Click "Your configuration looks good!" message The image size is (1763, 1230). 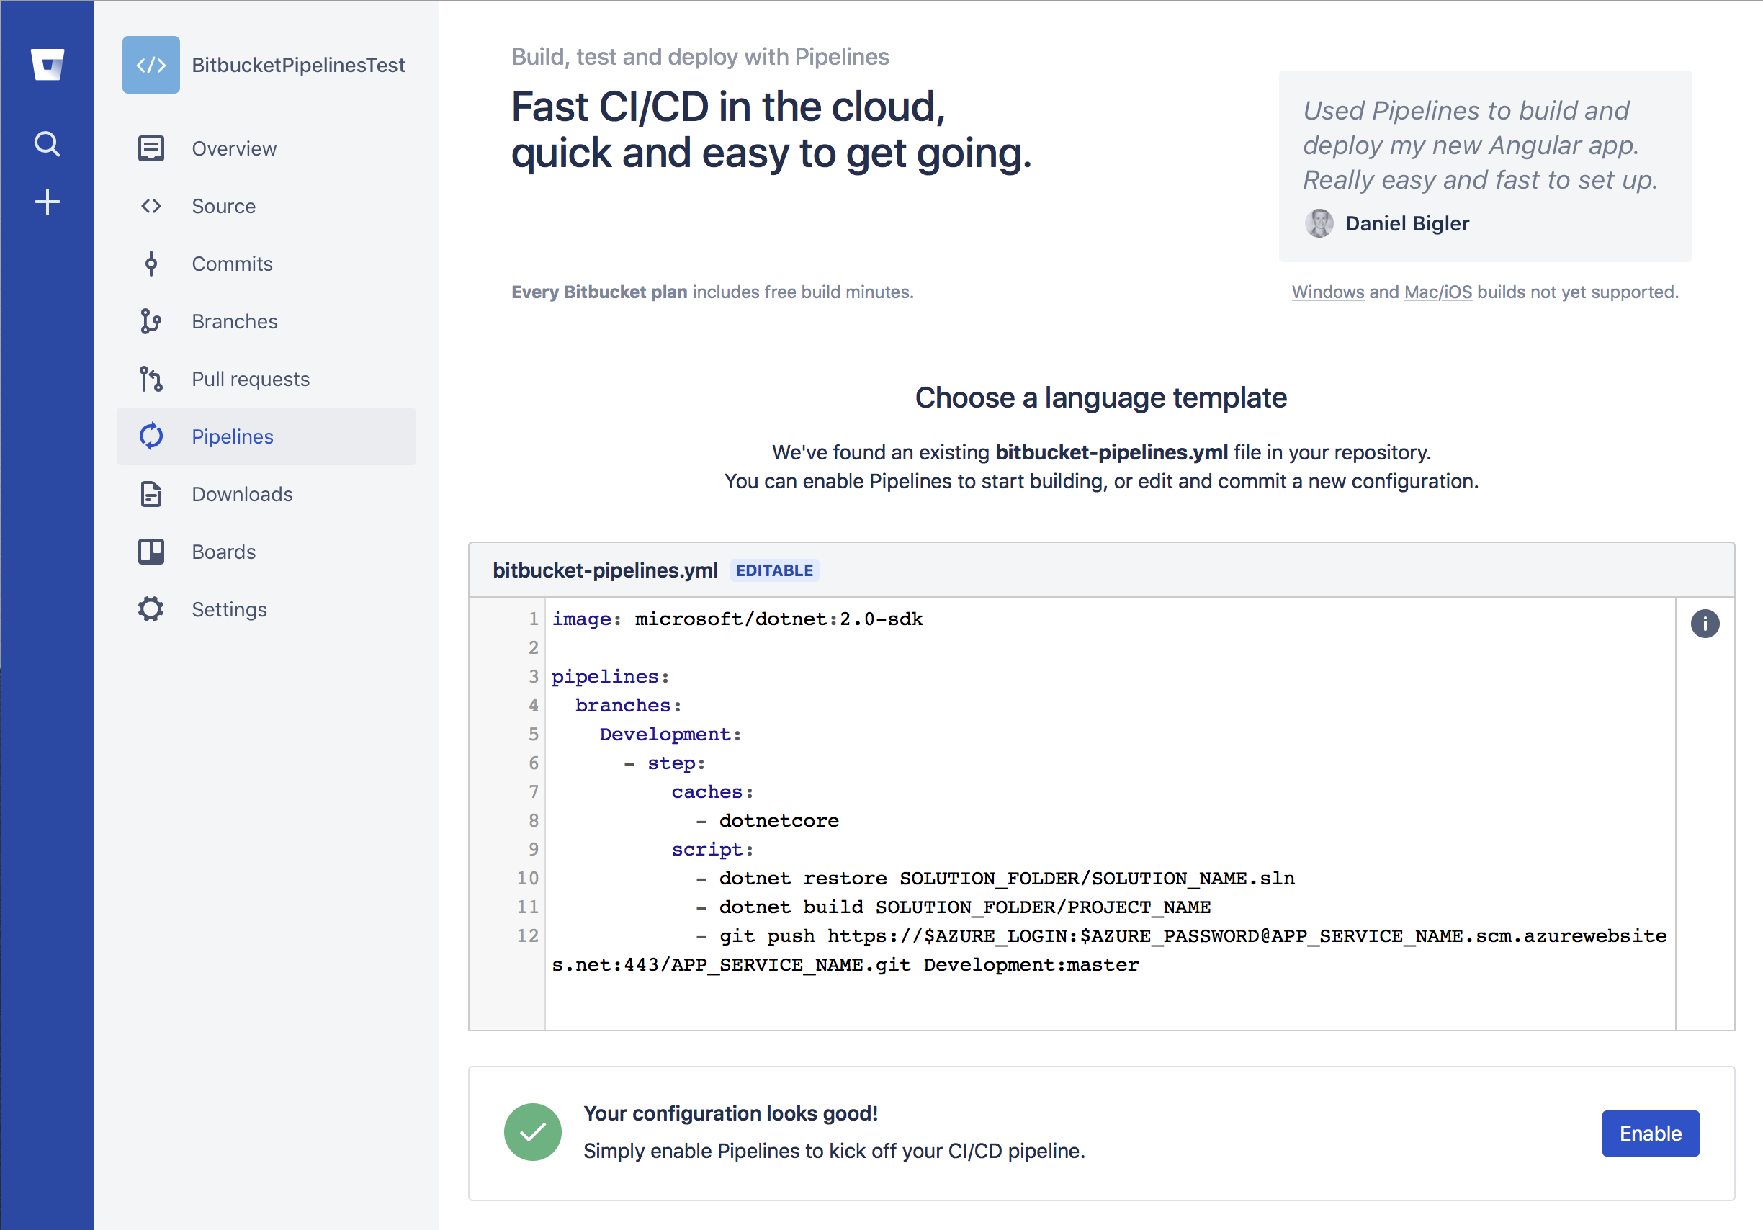pyautogui.click(x=730, y=1113)
